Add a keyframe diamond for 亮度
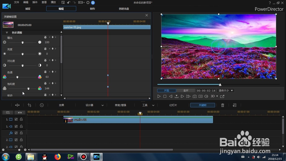This screenshot has height=161, width=286. point(53,49)
